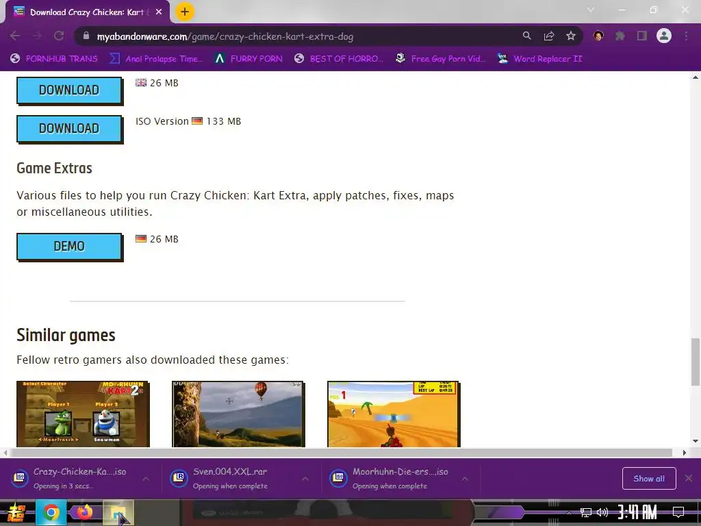Click the browser back arrow
Image resolution: width=701 pixels, height=526 pixels.
15,36
